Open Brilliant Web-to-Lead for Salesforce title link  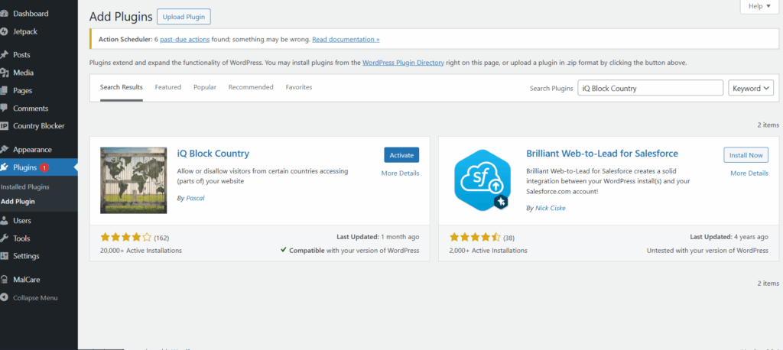(603, 154)
